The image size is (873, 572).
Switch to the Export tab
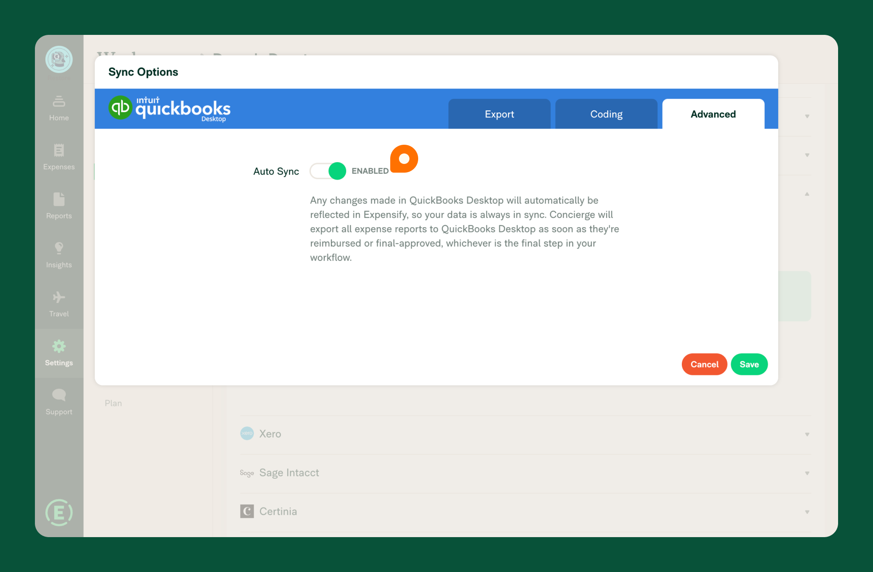tap(500, 114)
